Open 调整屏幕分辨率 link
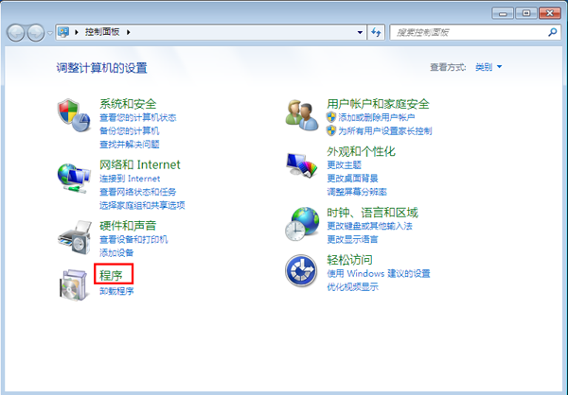The width and height of the screenshot is (568, 395). (356, 192)
